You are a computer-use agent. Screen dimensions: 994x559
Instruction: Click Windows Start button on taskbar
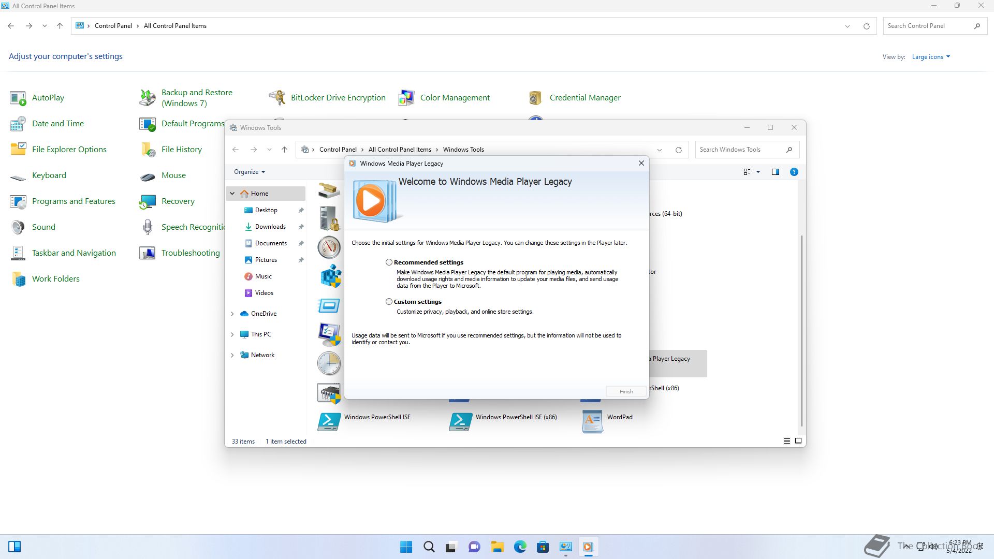[406, 547]
